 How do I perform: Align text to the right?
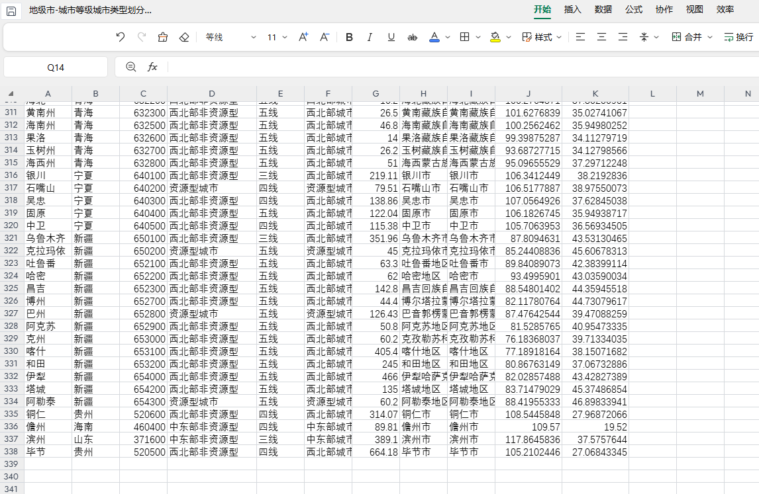point(623,37)
